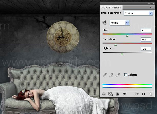Return to adjustment list with back arrow
The width and height of the screenshot is (157, 114).
(x=104, y=94)
